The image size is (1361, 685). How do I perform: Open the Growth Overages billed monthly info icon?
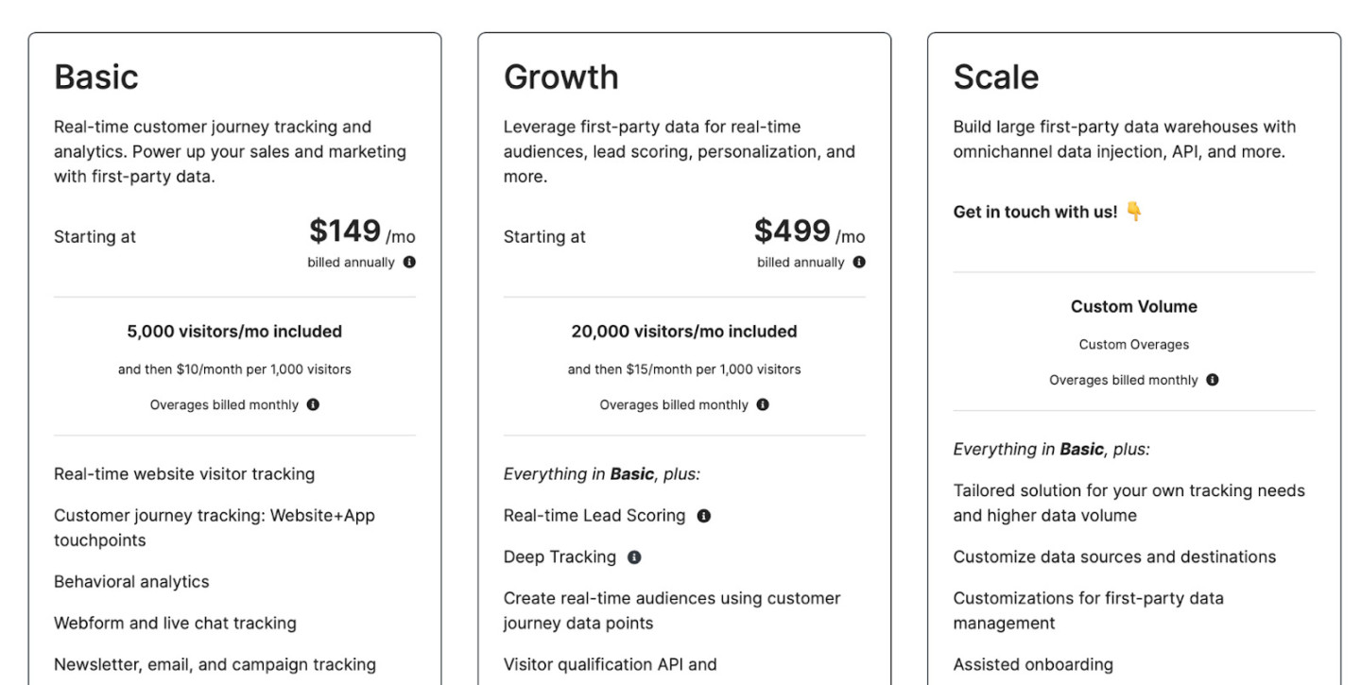[764, 403]
